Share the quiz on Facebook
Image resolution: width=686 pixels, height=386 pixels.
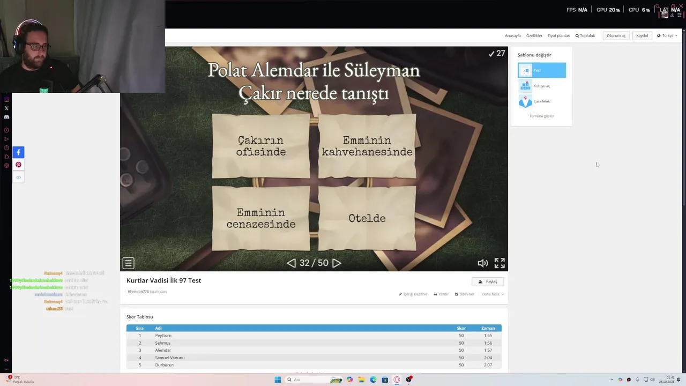[18, 152]
